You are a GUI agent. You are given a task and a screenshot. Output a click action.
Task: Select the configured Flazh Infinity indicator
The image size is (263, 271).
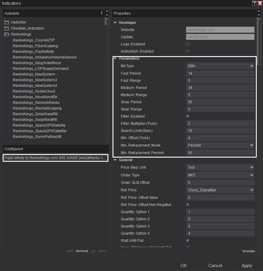[56, 158]
